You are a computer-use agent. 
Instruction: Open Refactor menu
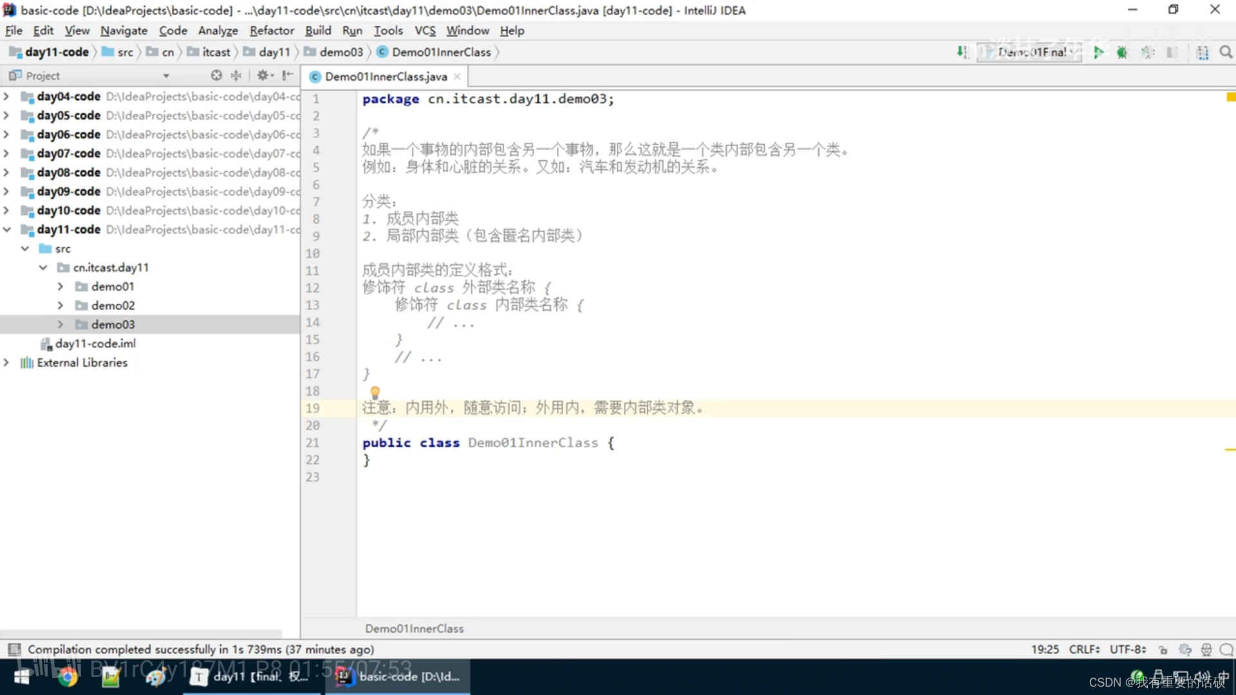(x=272, y=30)
